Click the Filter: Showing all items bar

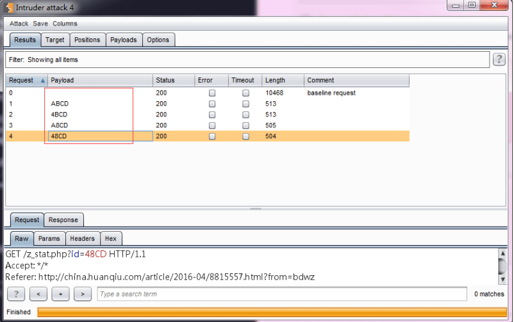247,60
